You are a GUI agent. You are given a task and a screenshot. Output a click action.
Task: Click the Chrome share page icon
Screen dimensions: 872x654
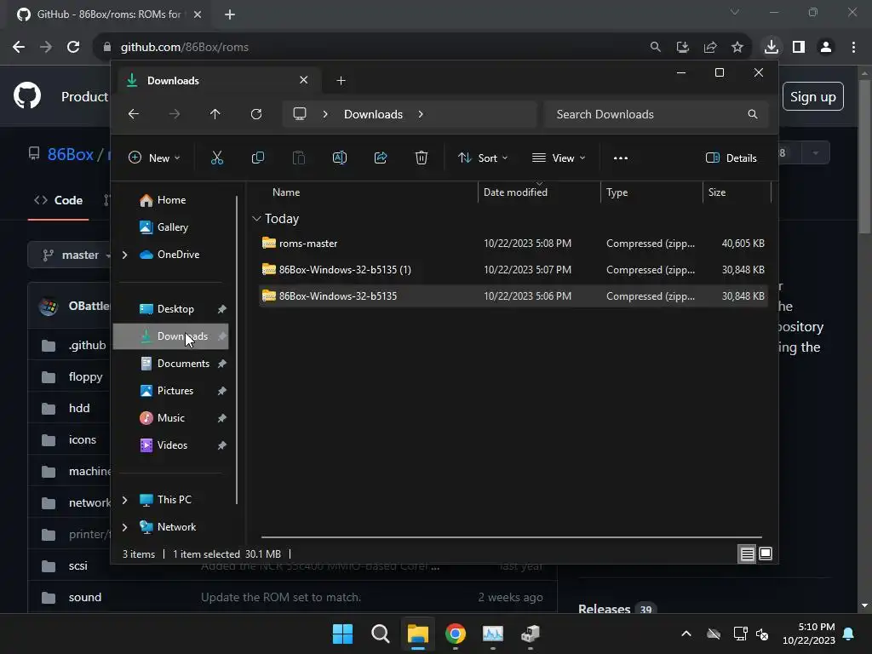[710, 47]
